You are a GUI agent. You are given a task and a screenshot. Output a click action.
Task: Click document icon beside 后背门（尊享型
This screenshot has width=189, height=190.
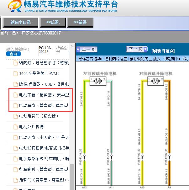click(x=15, y=180)
